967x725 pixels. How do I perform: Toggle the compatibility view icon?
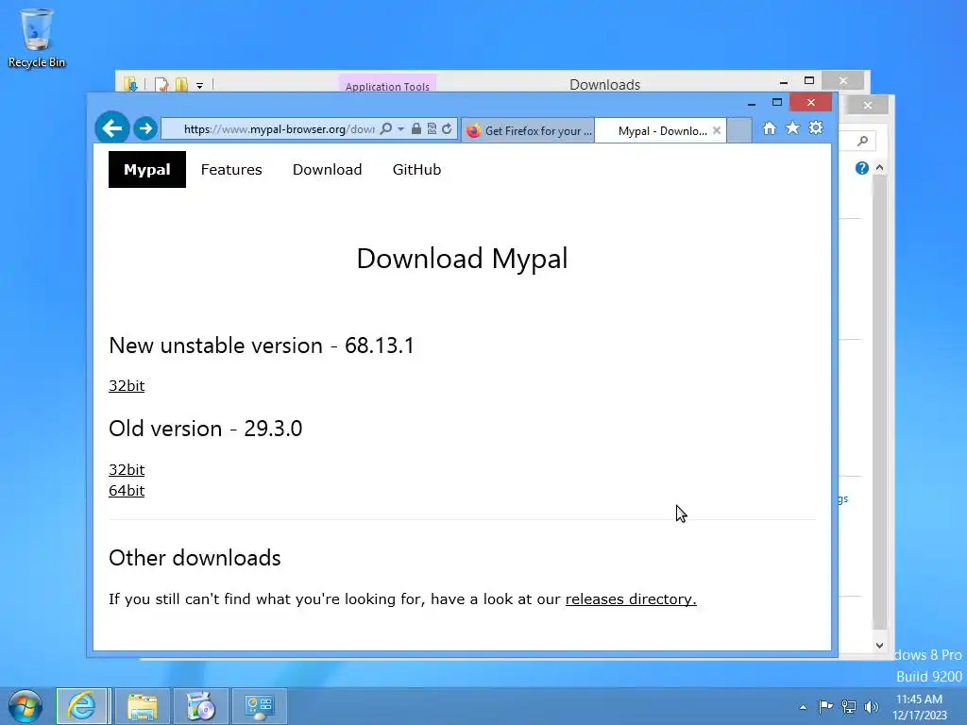tap(432, 128)
